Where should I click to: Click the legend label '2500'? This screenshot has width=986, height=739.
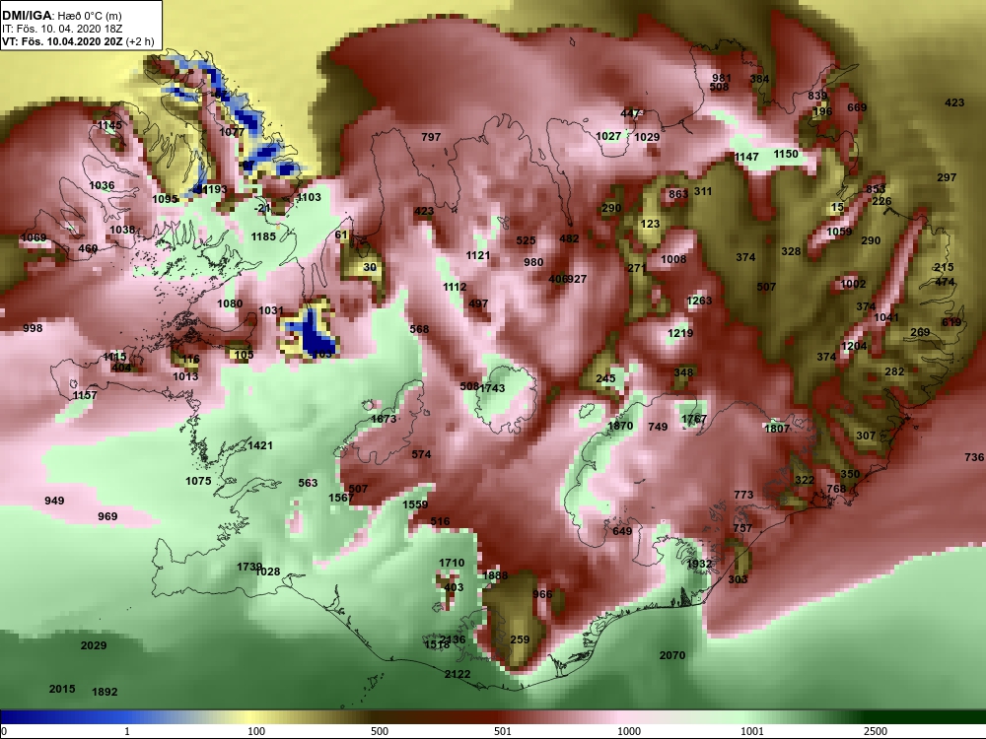tap(876, 731)
